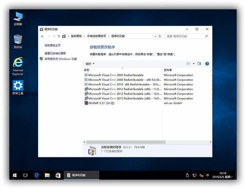
Task: Open help with the question mark icon
Action: tap(207, 64)
